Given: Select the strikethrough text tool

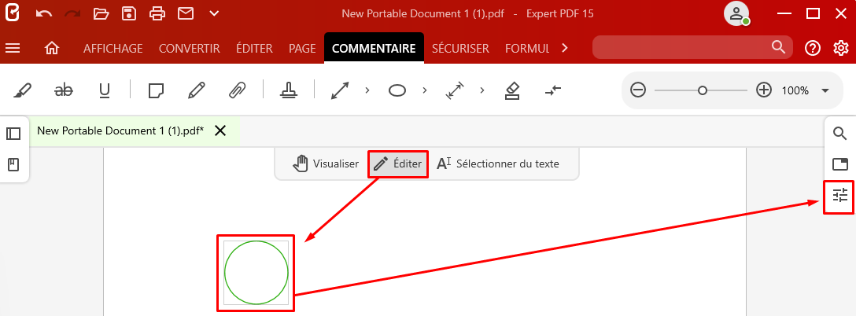Looking at the screenshot, I should pos(64,90).
